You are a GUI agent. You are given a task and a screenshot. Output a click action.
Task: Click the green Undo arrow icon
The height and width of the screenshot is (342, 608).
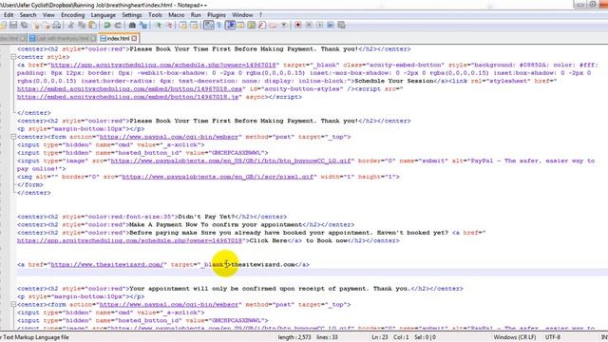tap(106, 26)
